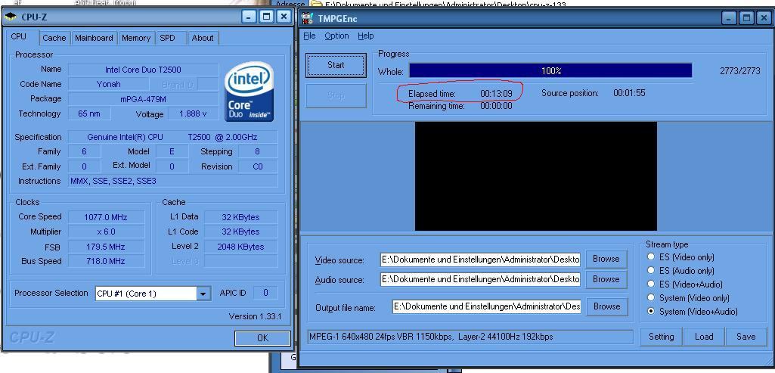Click the Save button
The height and width of the screenshot is (373, 775).
(746, 337)
